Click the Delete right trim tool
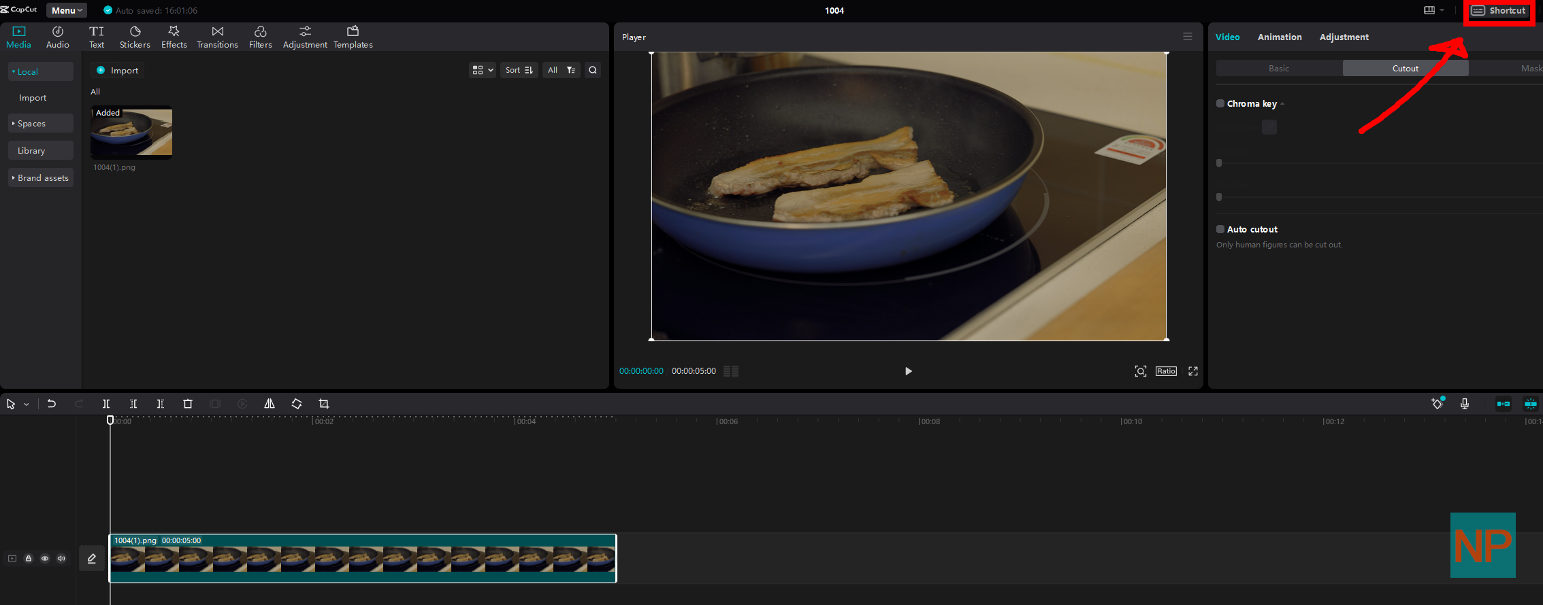The width and height of the screenshot is (1543, 605). click(x=161, y=404)
